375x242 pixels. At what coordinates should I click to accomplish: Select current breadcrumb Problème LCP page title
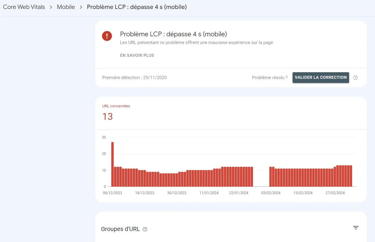click(137, 7)
